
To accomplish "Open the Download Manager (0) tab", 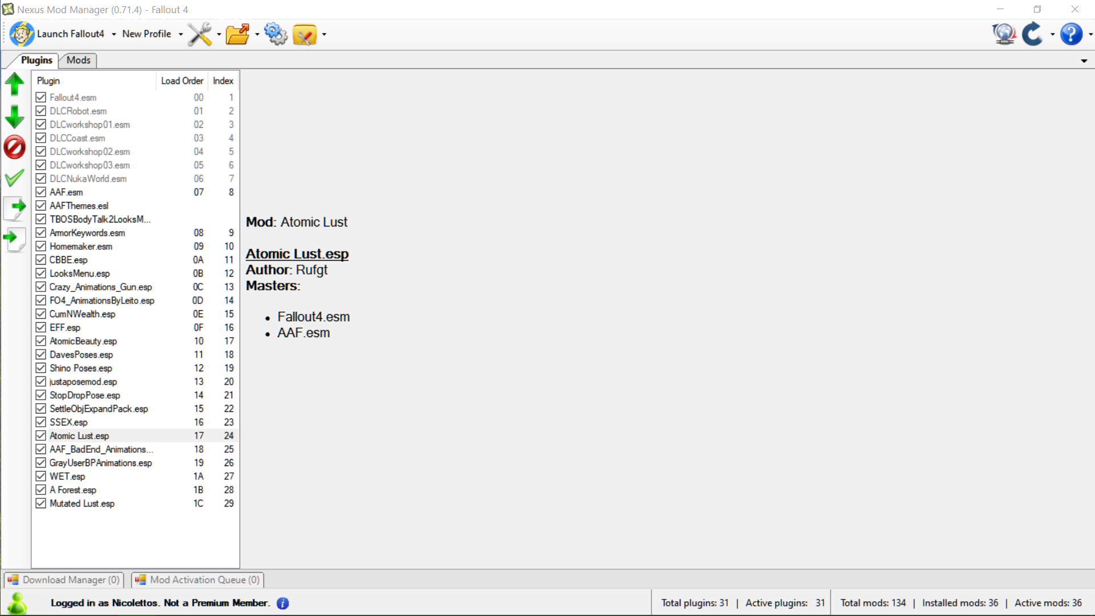I will point(64,580).
